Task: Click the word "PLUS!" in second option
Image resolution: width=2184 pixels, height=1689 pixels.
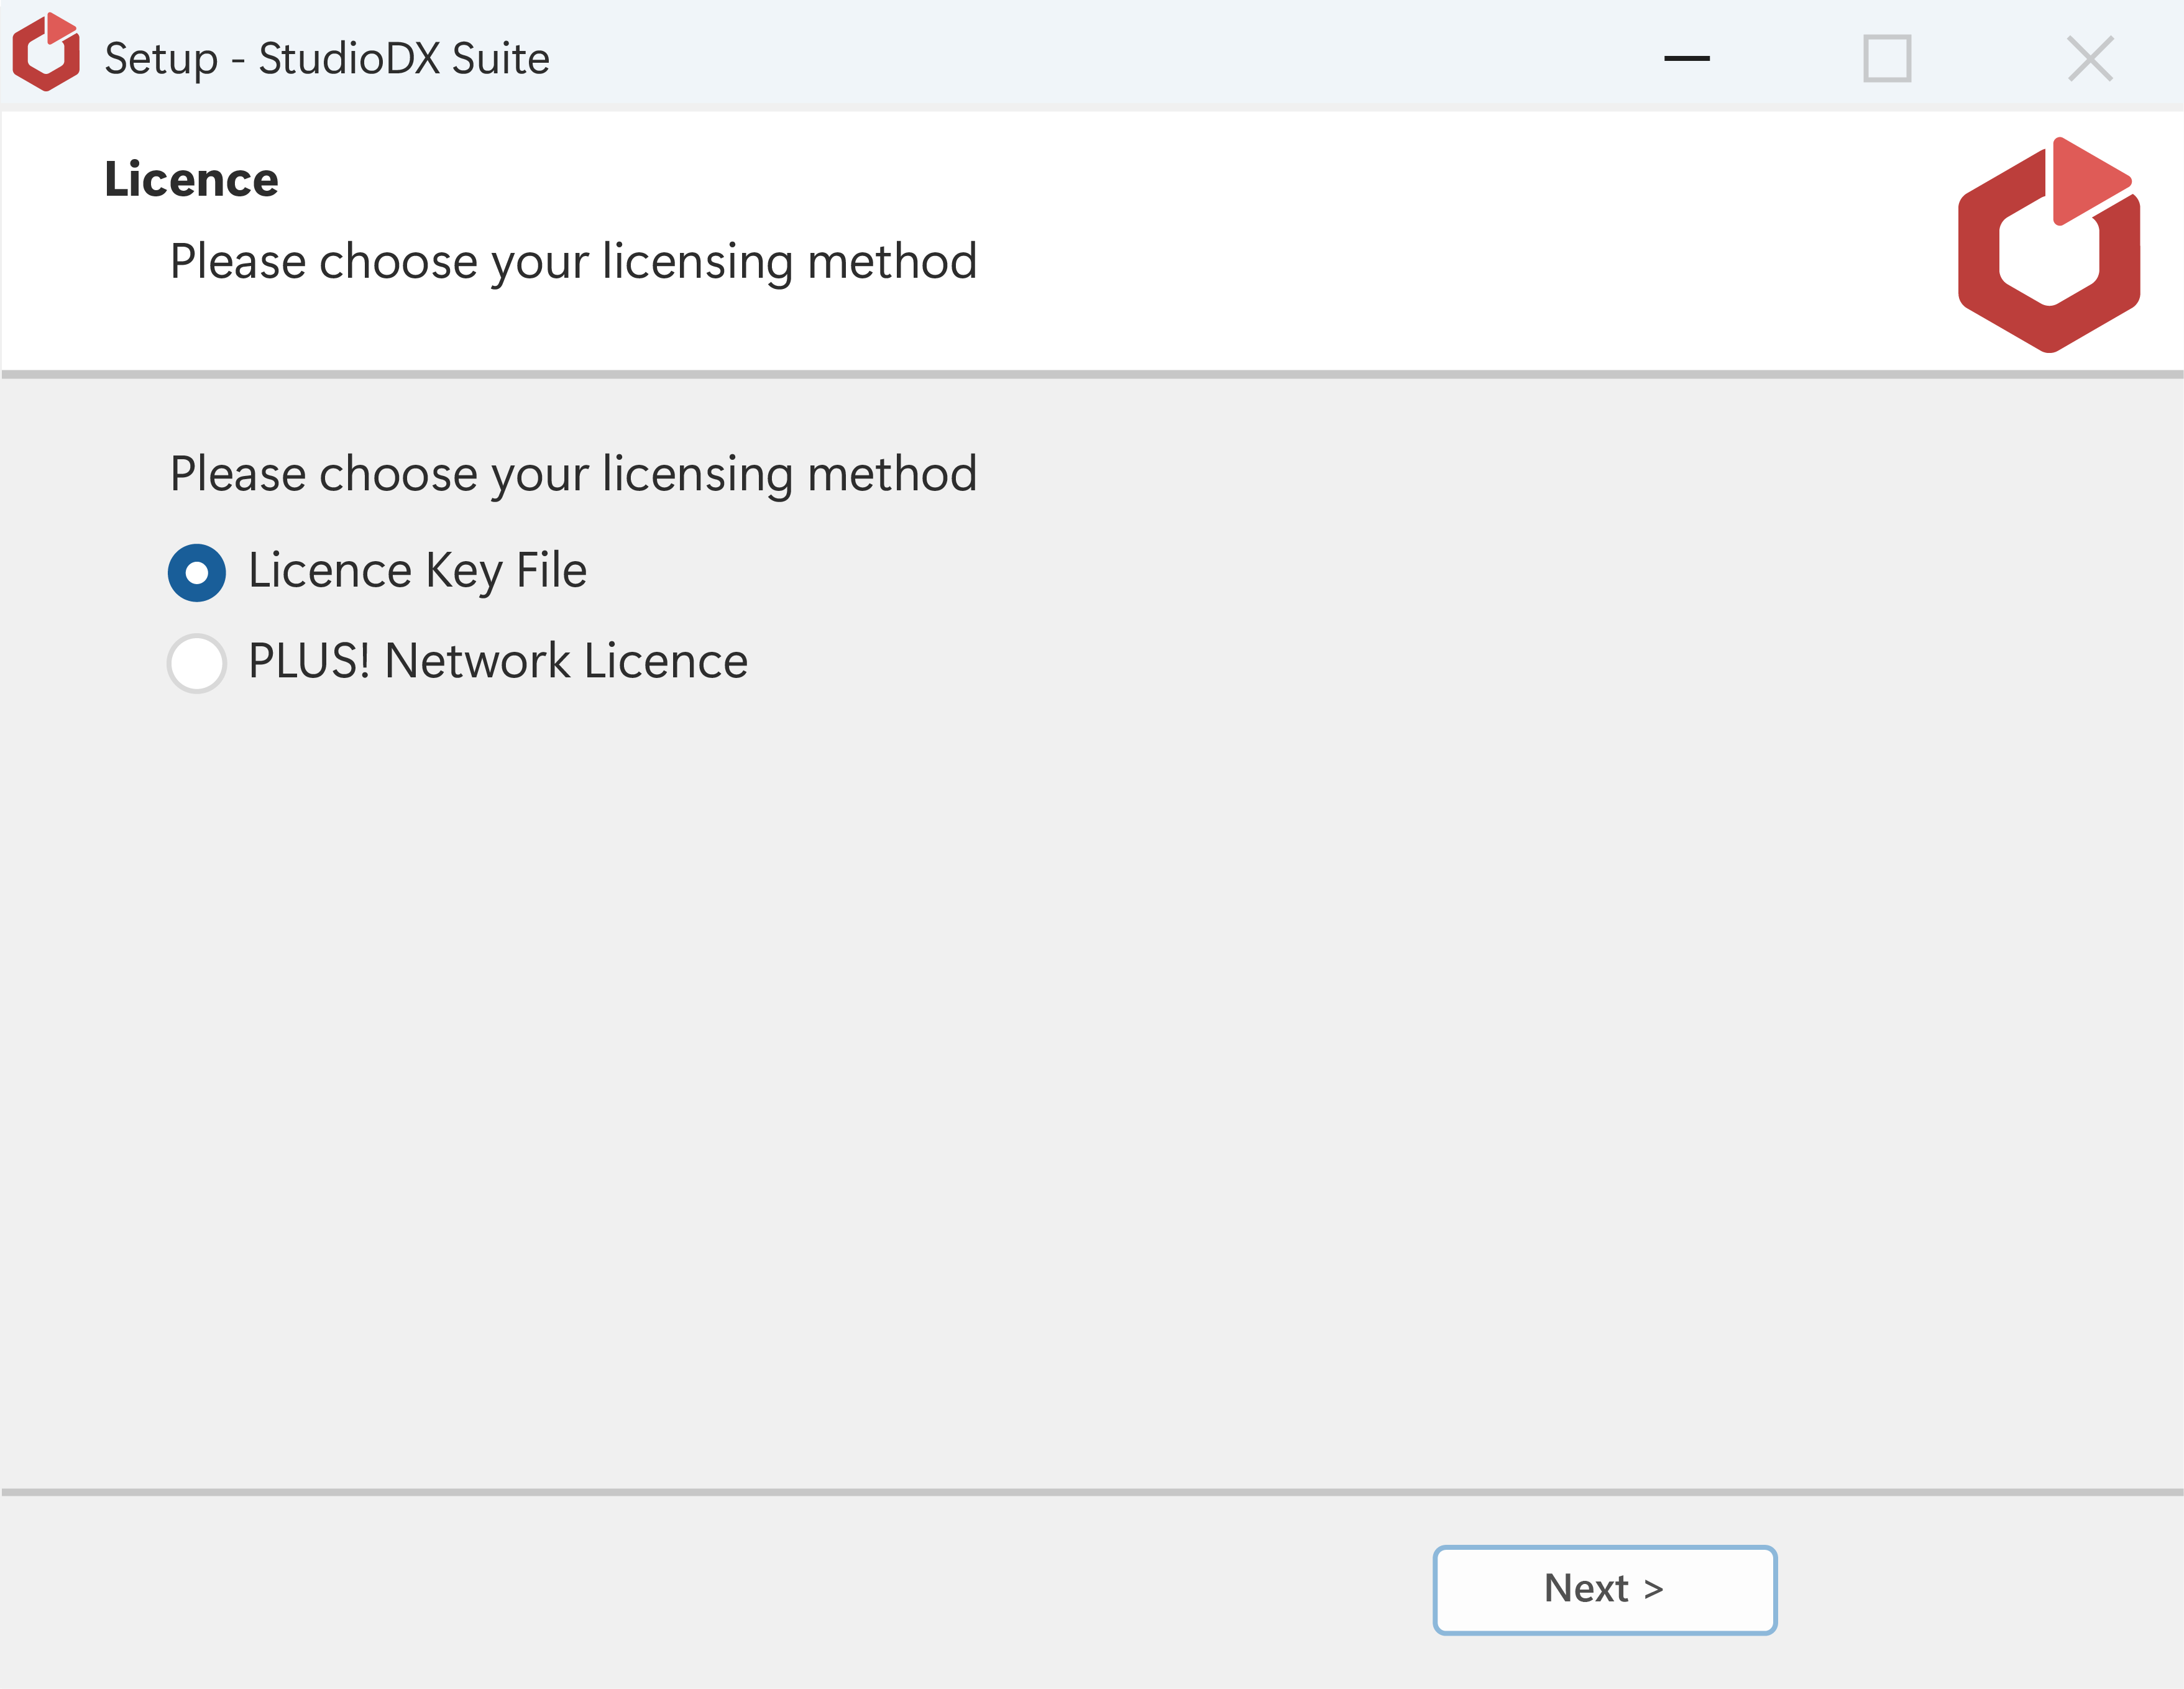Action: point(309,661)
